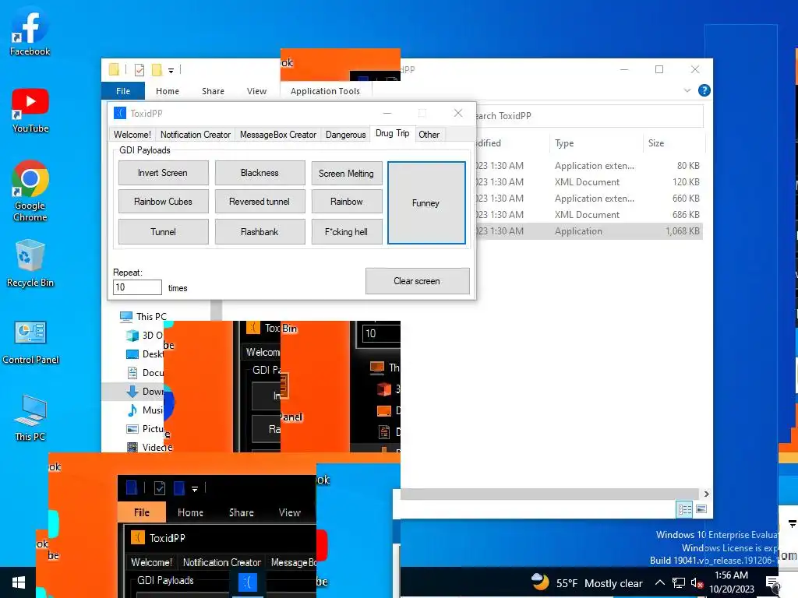
Task: Show hidden system tray icons
Action: (659, 582)
